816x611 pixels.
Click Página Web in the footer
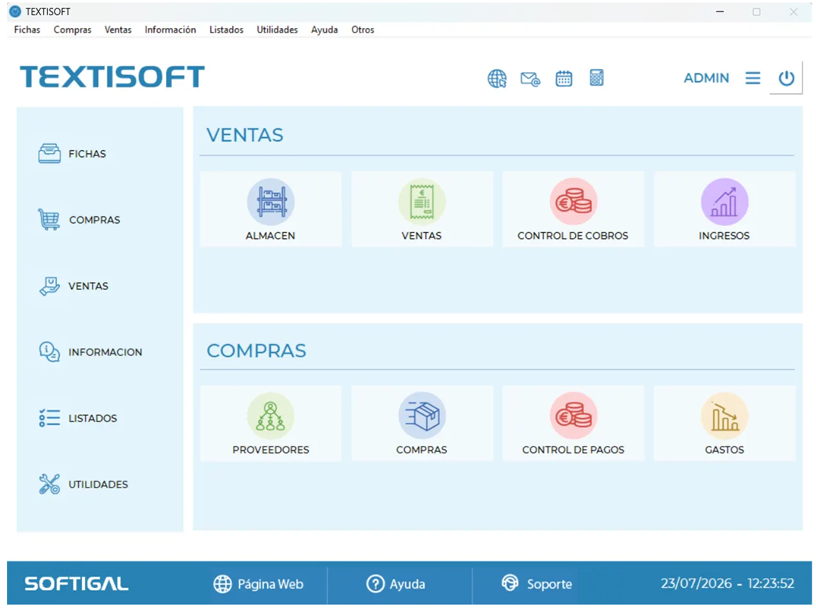coord(258,584)
